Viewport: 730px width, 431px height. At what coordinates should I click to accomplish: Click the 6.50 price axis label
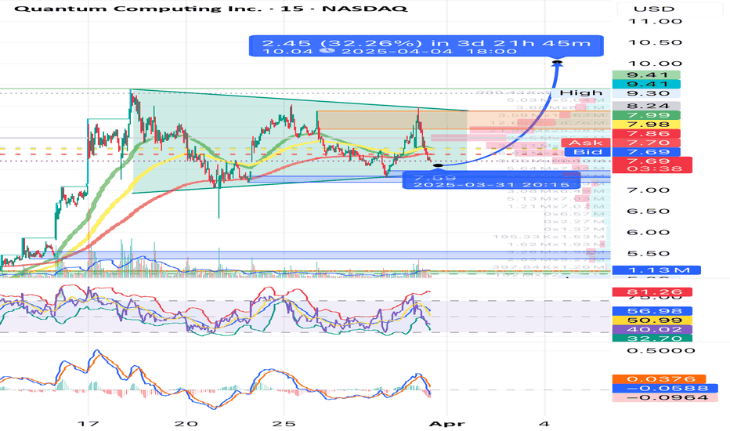(x=648, y=212)
